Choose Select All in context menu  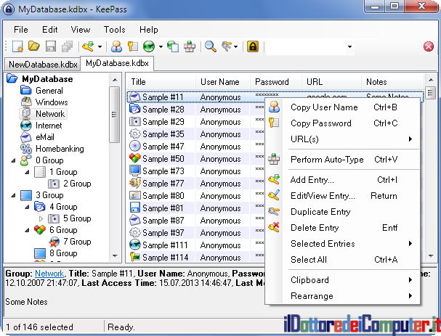(343, 260)
